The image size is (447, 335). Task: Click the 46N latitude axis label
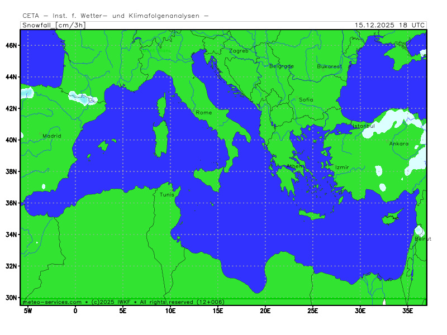(12, 45)
